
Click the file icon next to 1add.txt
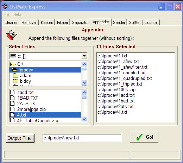[12, 92]
